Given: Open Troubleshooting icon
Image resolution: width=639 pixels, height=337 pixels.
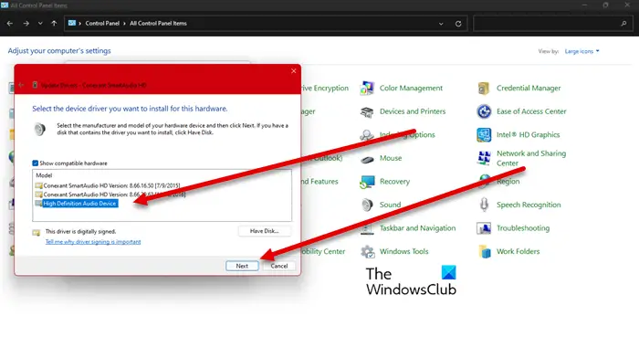Looking at the screenshot, I should click(x=484, y=228).
